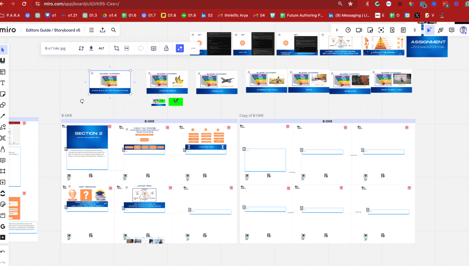Image resolution: width=469 pixels, height=266 pixels.
Task: Open more apps plus button
Action: (3, 237)
